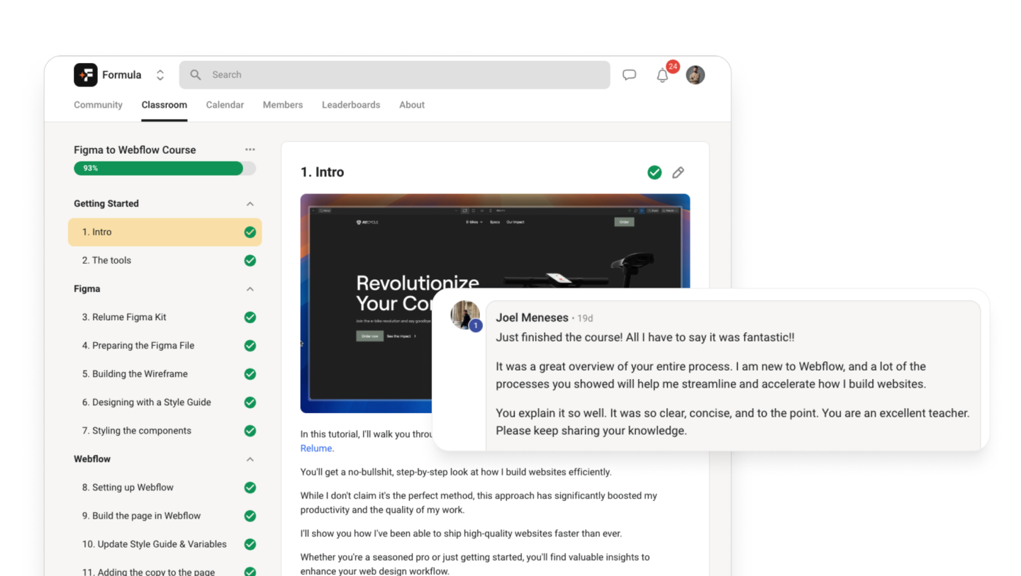Image resolution: width=1021 pixels, height=576 pixels.
Task: Select the Classroom tab
Action: (x=164, y=105)
